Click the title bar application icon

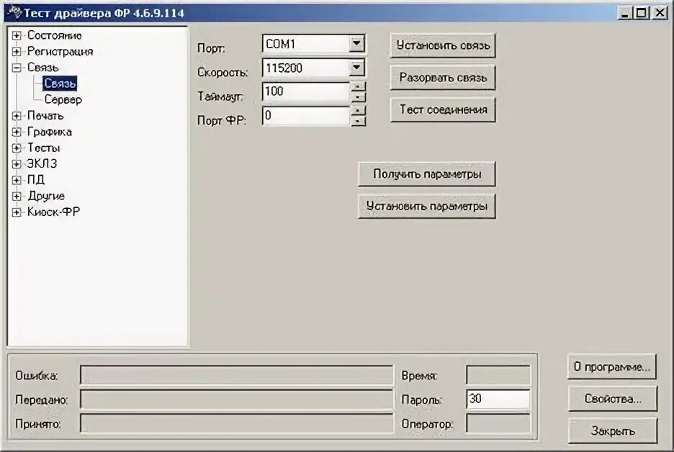14,12
